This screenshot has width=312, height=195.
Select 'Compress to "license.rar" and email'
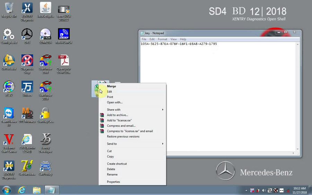(x=132, y=131)
